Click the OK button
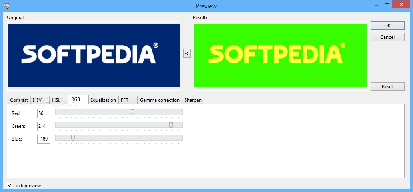 (x=387, y=26)
